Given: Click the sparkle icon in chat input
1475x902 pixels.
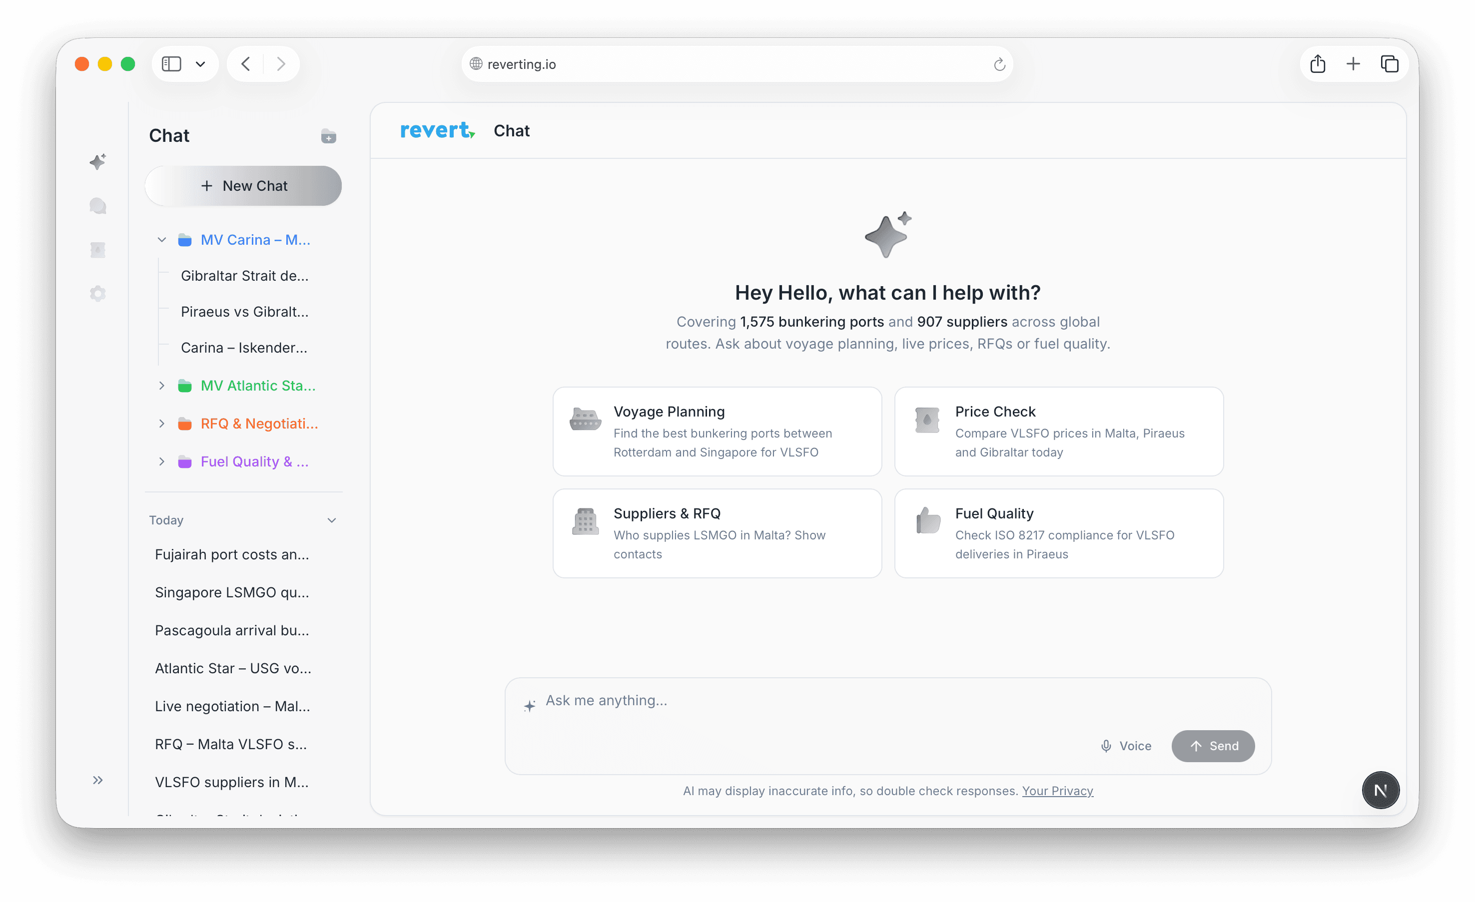Looking at the screenshot, I should click(x=529, y=706).
